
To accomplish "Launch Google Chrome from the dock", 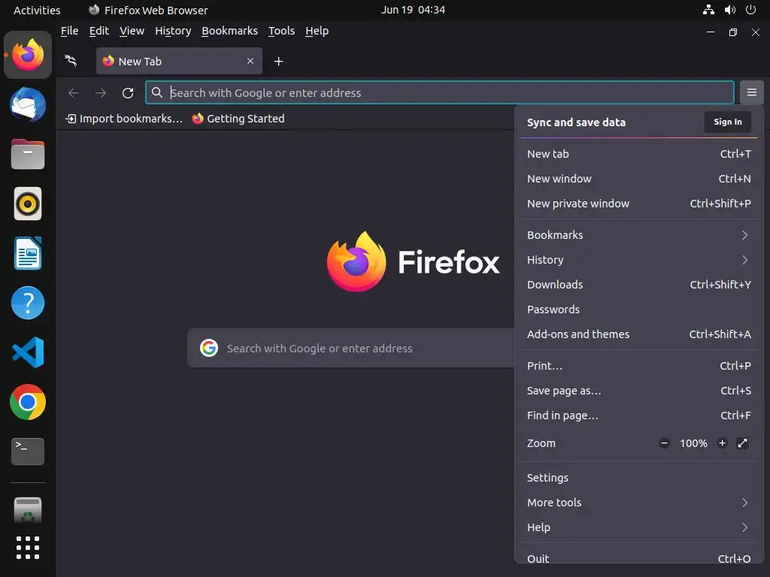I will tap(28, 402).
